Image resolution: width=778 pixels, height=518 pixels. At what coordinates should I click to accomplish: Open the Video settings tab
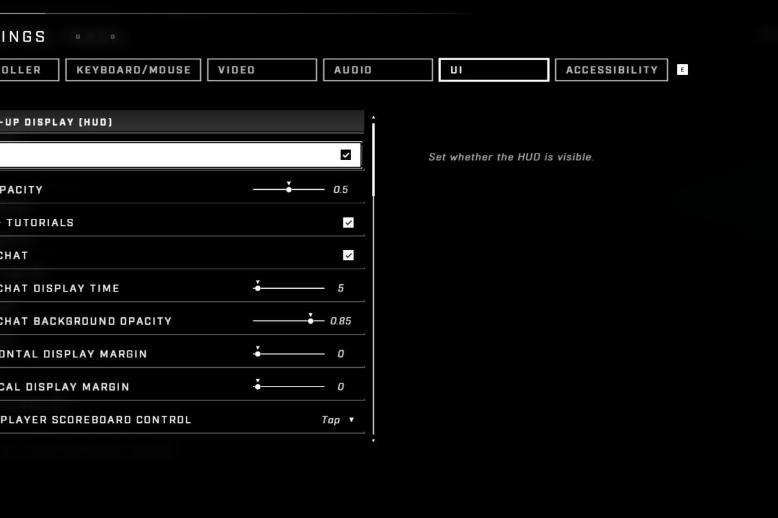tap(262, 70)
